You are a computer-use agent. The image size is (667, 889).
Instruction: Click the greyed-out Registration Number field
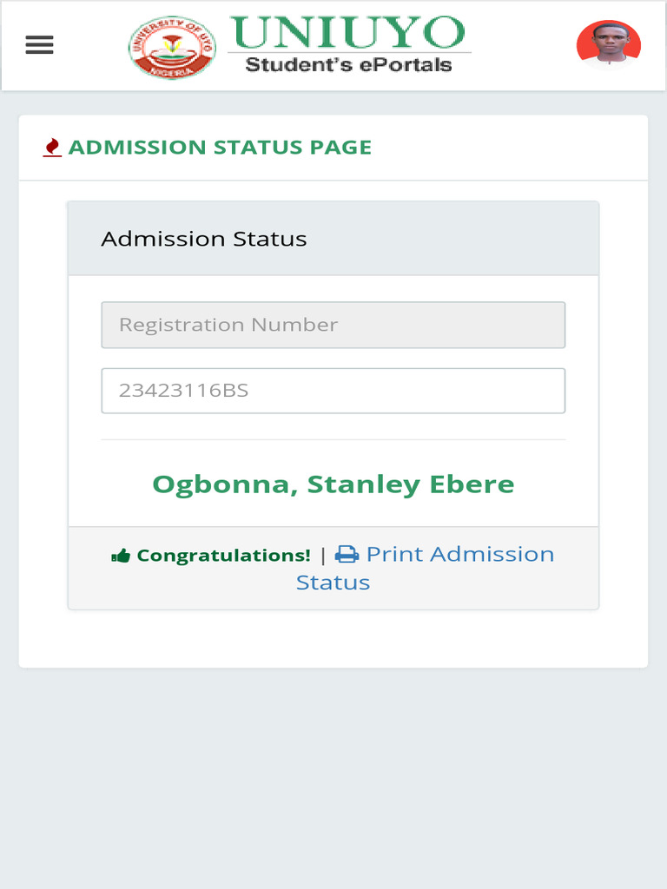(x=333, y=325)
